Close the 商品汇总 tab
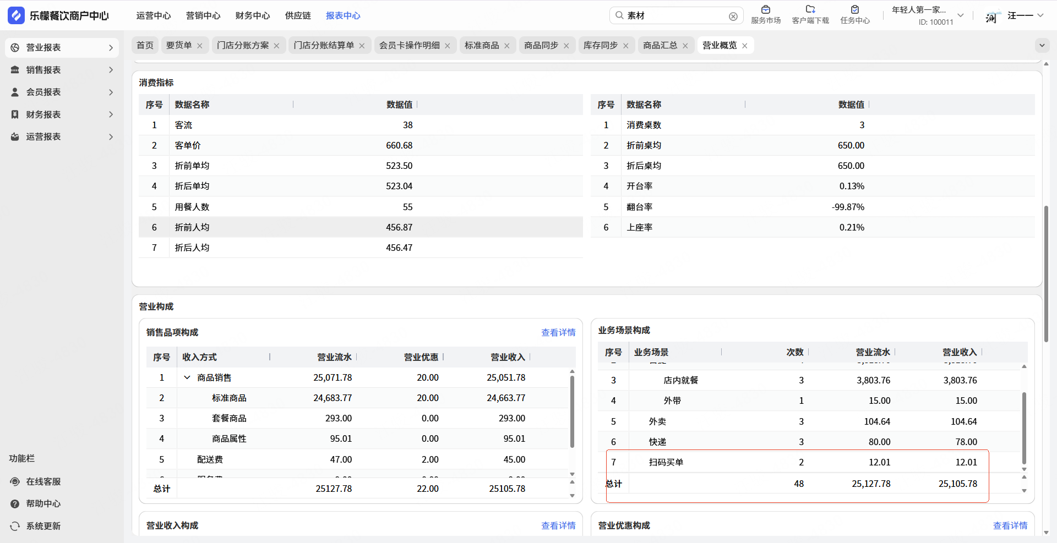This screenshot has height=543, width=1057. click(x=685, y=46)
